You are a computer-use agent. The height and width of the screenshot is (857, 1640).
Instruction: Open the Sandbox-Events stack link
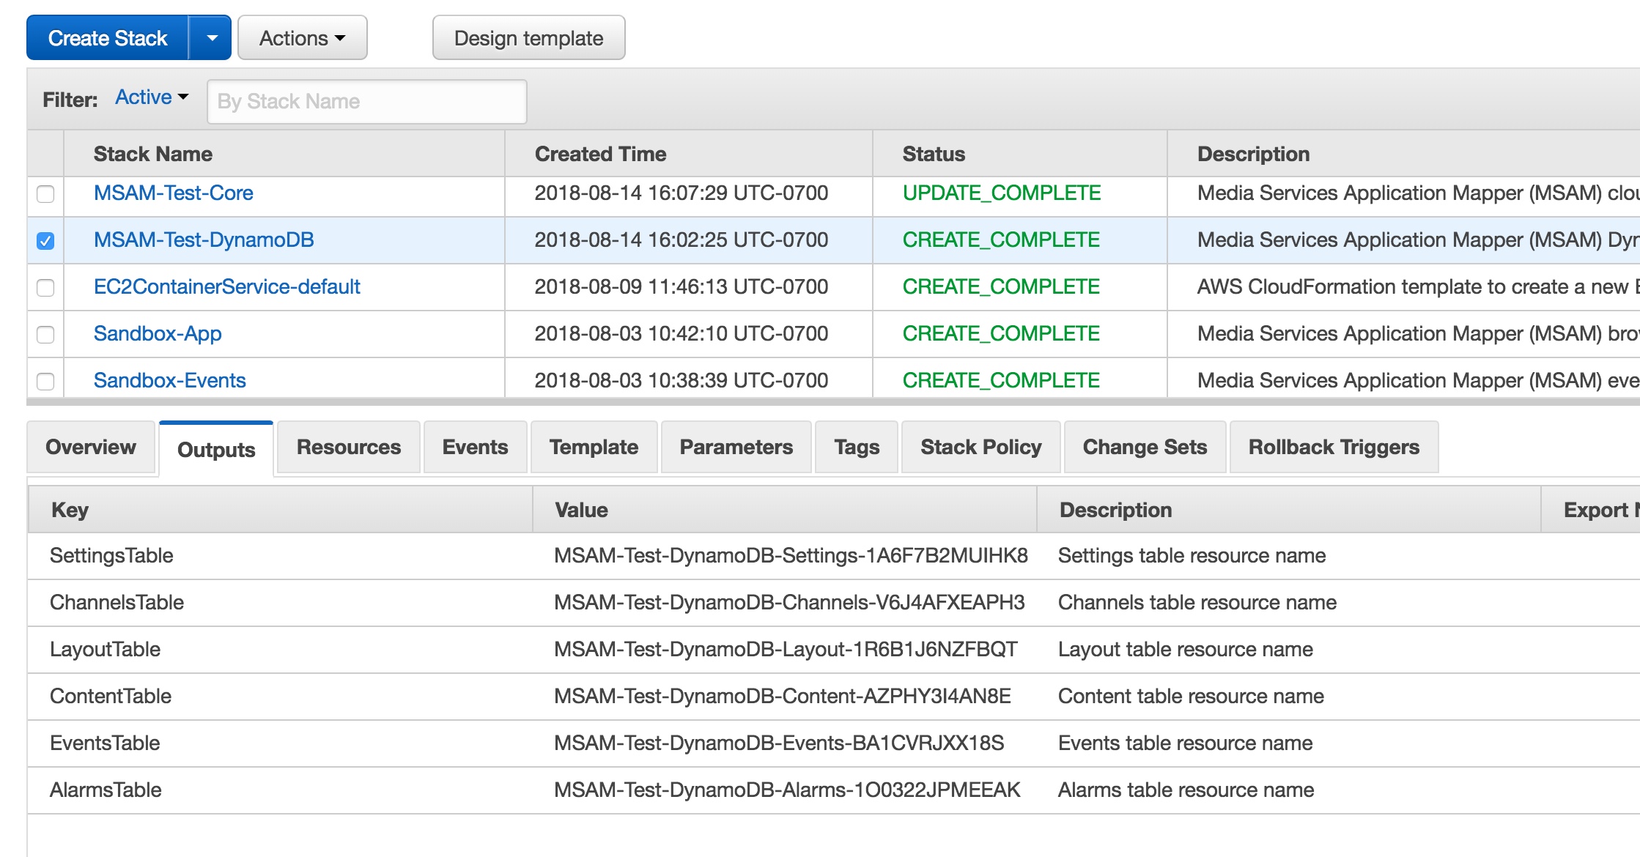(170, 380)
